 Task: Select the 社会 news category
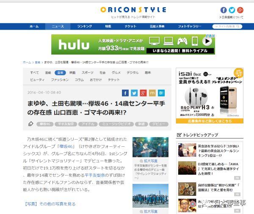pyautogui.click(x=102, y=73)
